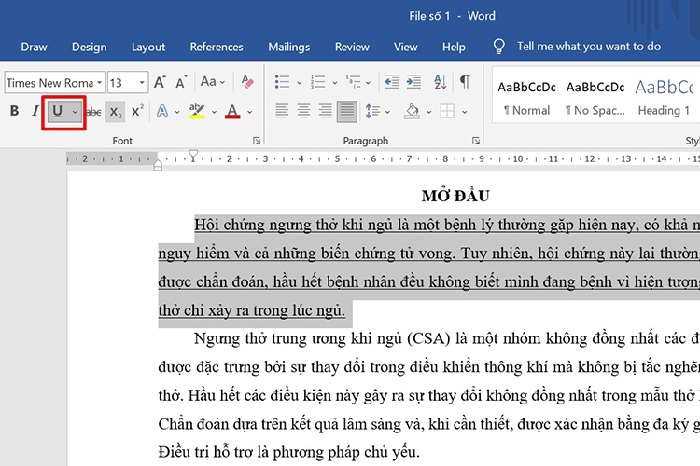
Task: Open font color dropdown arrow
Action: [x=249, y=112]
